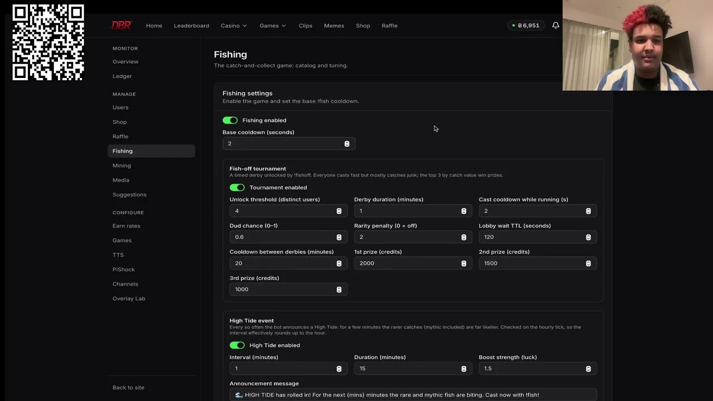Click Announcement message text field
The width and height of the screenshot is (713, 401).
click(413, 394)
